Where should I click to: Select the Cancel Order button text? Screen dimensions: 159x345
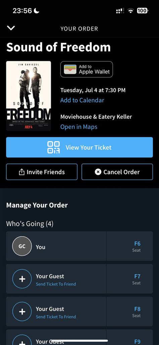coord(121,172)
